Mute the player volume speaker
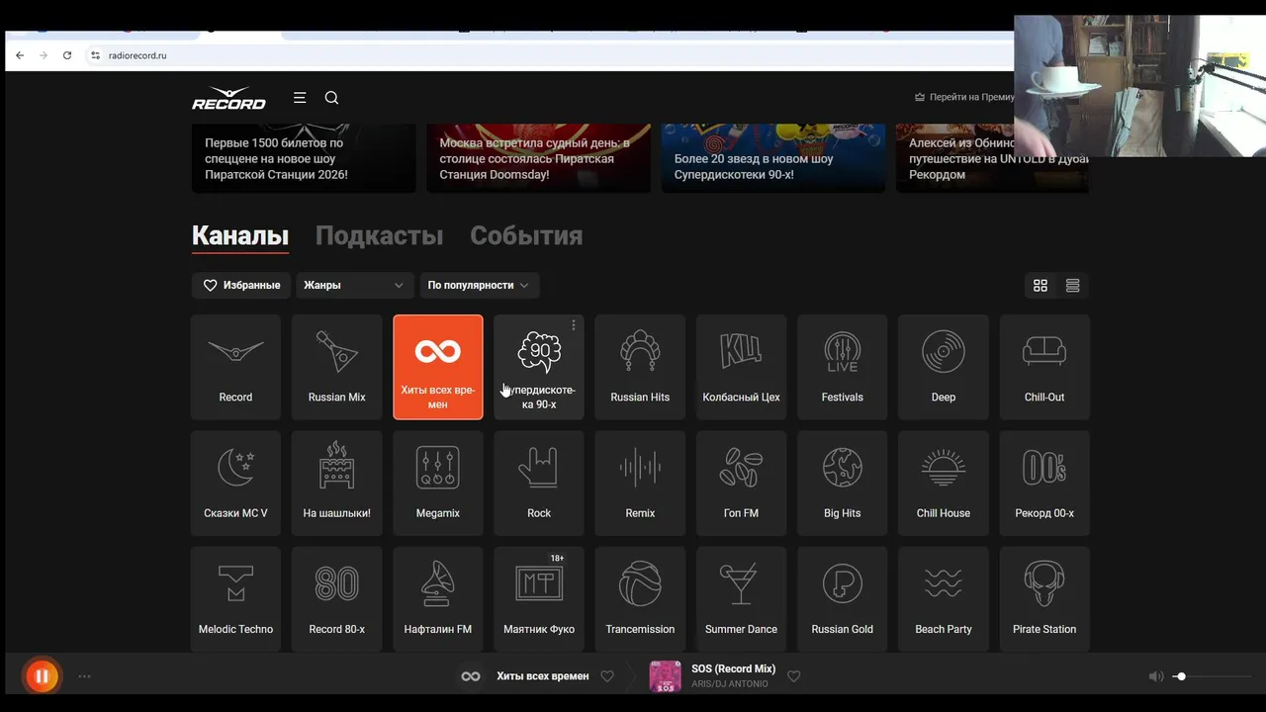 pyautogui.click(x=1155, y=676)
